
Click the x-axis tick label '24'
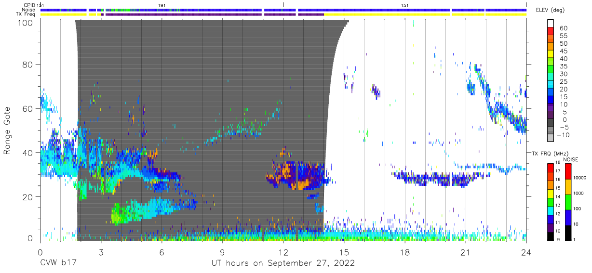tap(526, 252)
